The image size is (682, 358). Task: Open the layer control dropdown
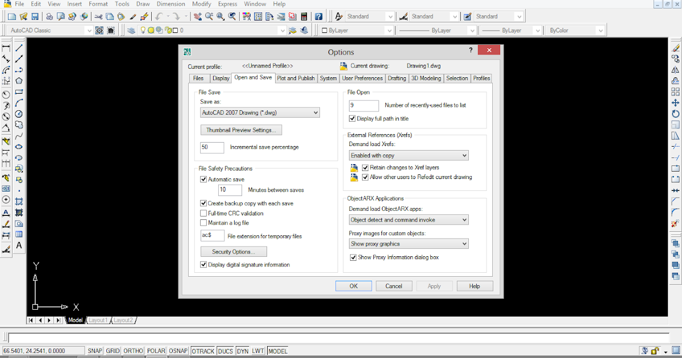coord(213,30)
